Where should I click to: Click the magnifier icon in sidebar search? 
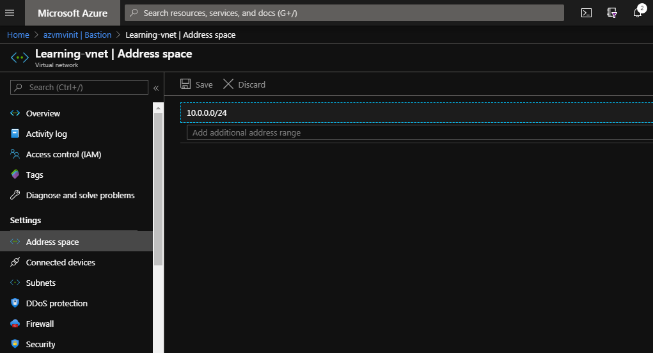18,88
